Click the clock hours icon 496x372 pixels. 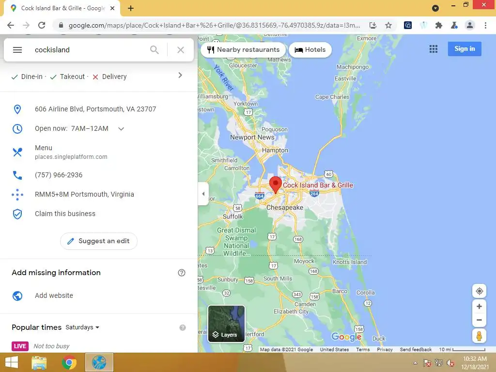17,129
